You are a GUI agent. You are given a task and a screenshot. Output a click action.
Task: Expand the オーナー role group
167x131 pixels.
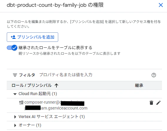[x=15, y=125]
